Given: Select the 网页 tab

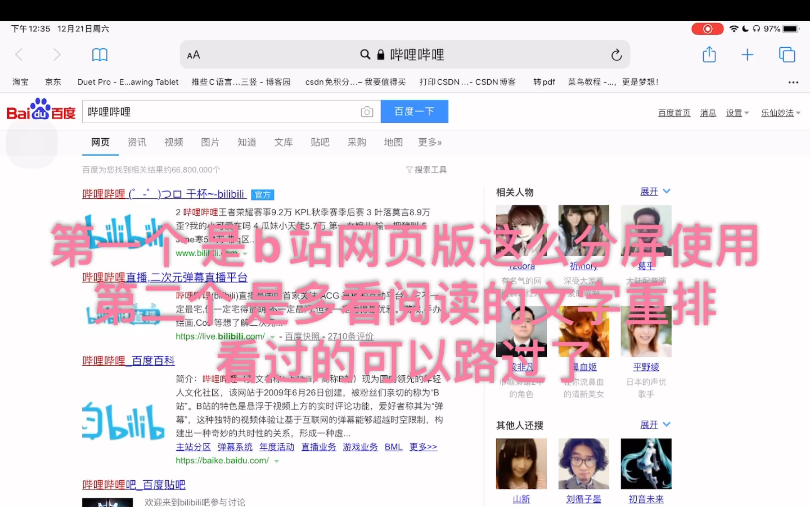Looking at the screenshot, I should pos(100,142).
